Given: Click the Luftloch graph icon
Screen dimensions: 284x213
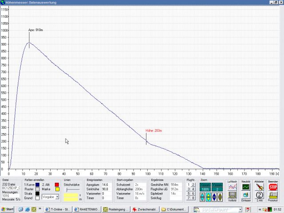Looking at the screenshot, I should pos(232,187).
